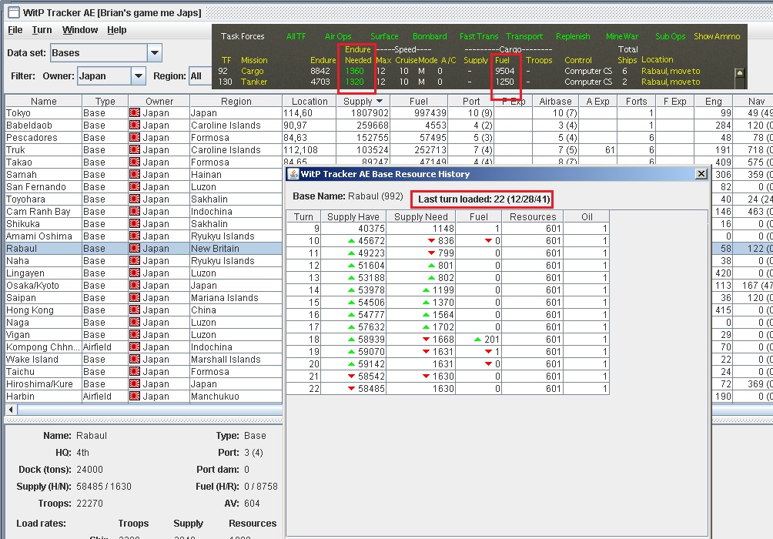Screen dimensions: 773x539
Task: Sort bases by the Owner column
Action: coord(159,101)
